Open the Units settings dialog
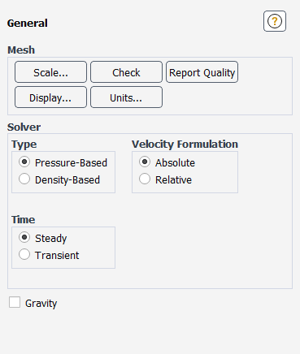 pos(126,97)
